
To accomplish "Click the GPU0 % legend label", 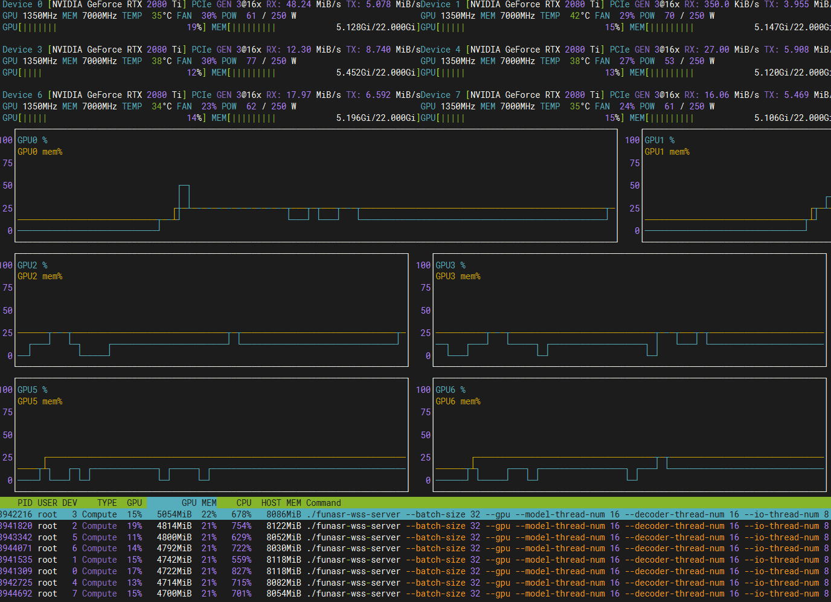I will [33, 140].
